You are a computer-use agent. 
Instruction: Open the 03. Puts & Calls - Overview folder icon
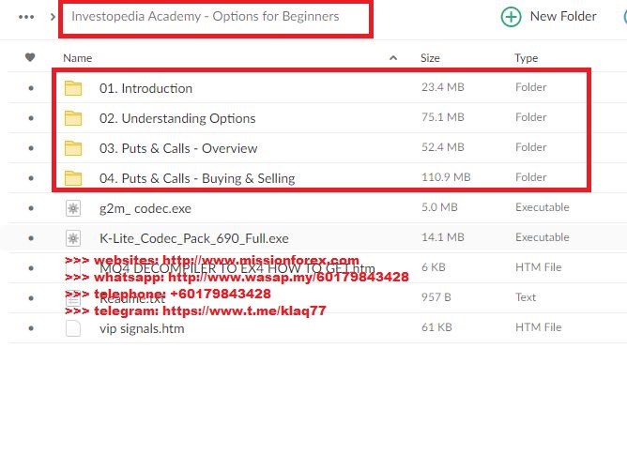pyautogui.click(x=73, y=148)
